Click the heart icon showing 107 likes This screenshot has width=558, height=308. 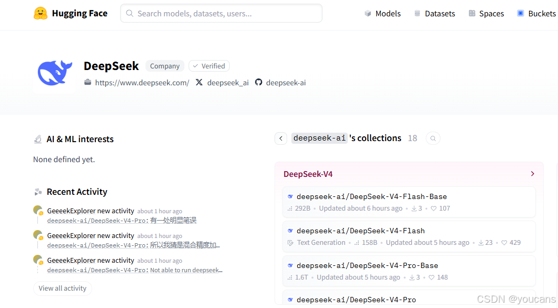click(434, 208)
